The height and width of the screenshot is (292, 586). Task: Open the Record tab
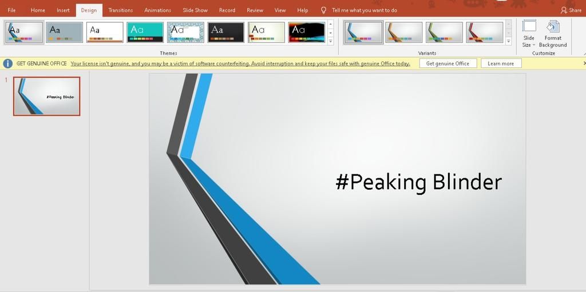tap(227, 10)
